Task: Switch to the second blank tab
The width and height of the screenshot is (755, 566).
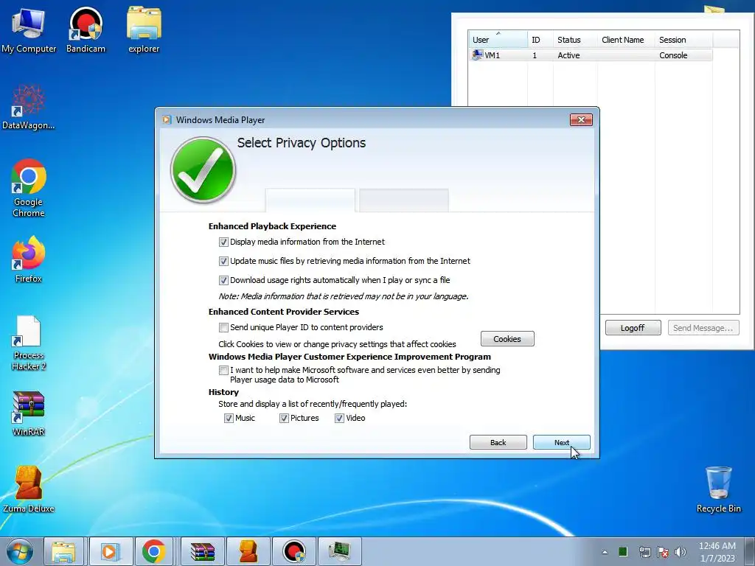Action: [x=404, y=200]
